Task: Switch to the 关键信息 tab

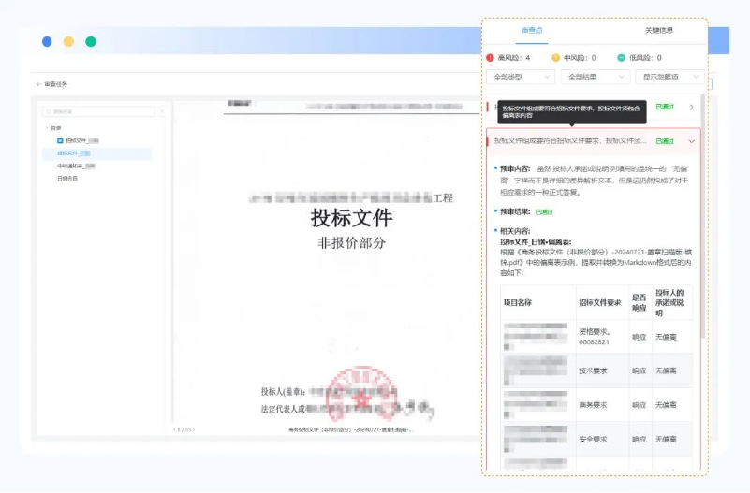Action: tap(658, 31)
